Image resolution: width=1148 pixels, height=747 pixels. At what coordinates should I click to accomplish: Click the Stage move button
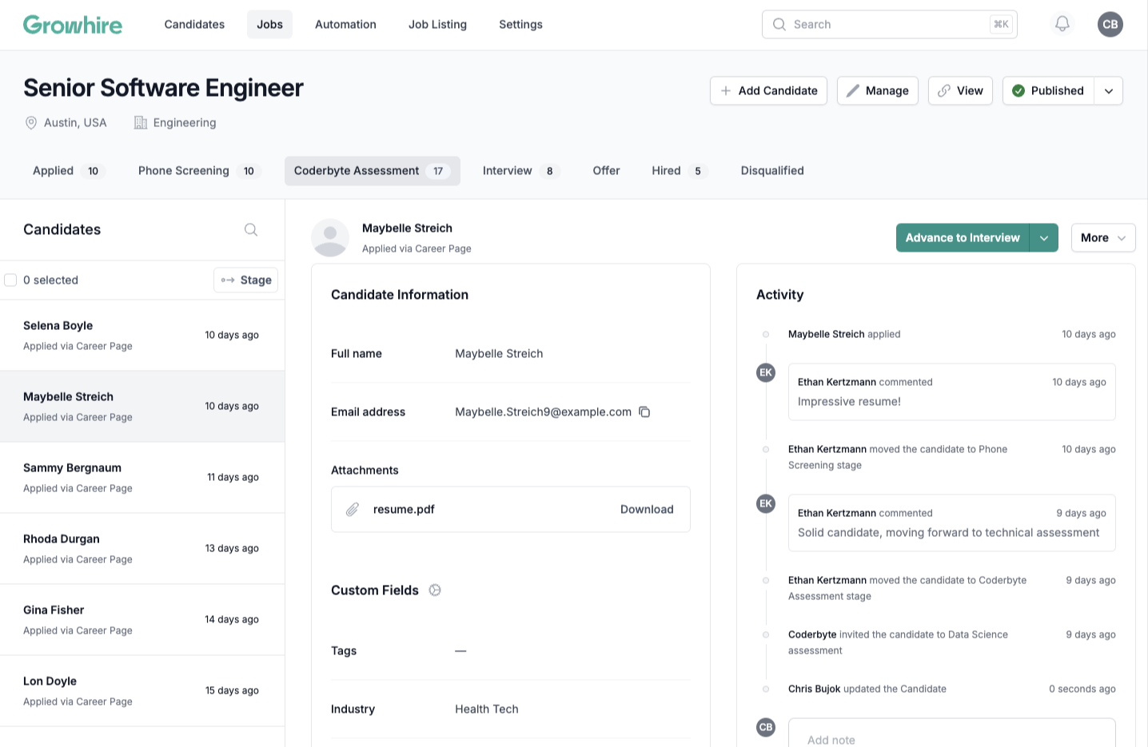[x=246, y=280]
